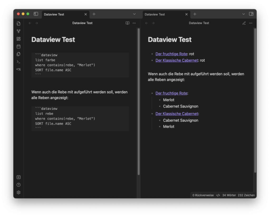Click Merlot under Der Klassische Cabernet
The width and height of the screenshot is (270, 216).
tap(168, 126)
